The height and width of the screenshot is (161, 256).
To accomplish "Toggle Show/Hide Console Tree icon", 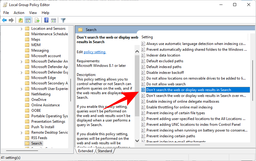I will (28, 20).
